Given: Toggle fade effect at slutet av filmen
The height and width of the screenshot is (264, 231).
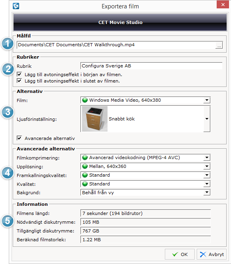Looking at the screenshot, I should pyautogui.click(x=19, y=81).
